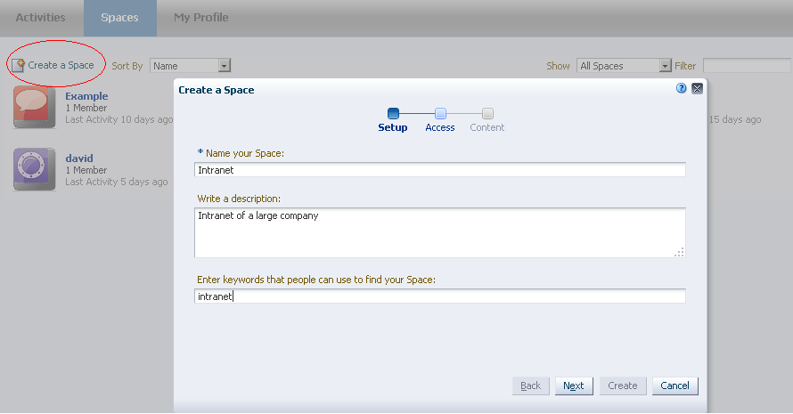This screenshot has height=414, width=793.
Task: Open the Example space link
Action: pyautogui.click(x=86, y=96)
